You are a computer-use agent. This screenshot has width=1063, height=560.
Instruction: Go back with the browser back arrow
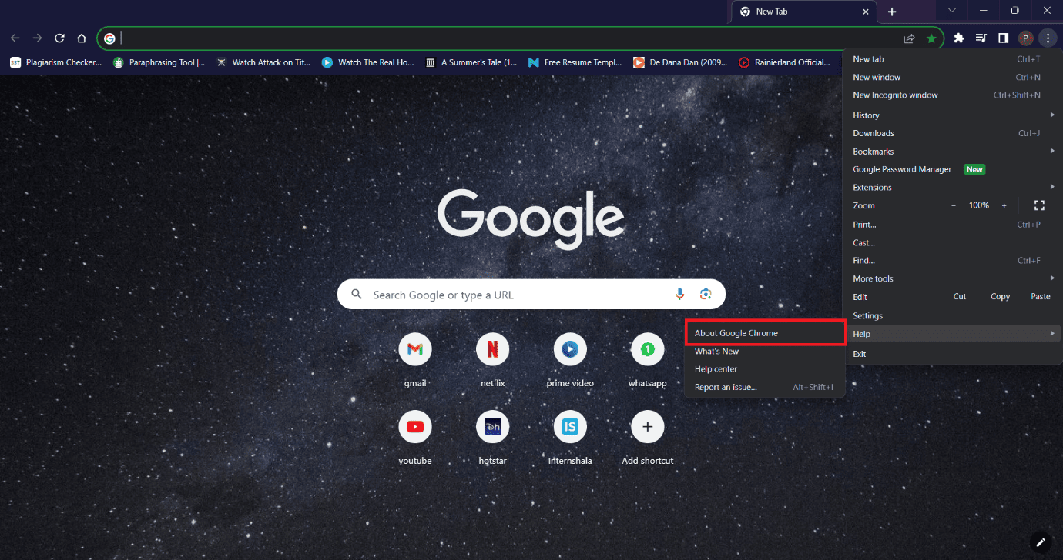[15, 38]
